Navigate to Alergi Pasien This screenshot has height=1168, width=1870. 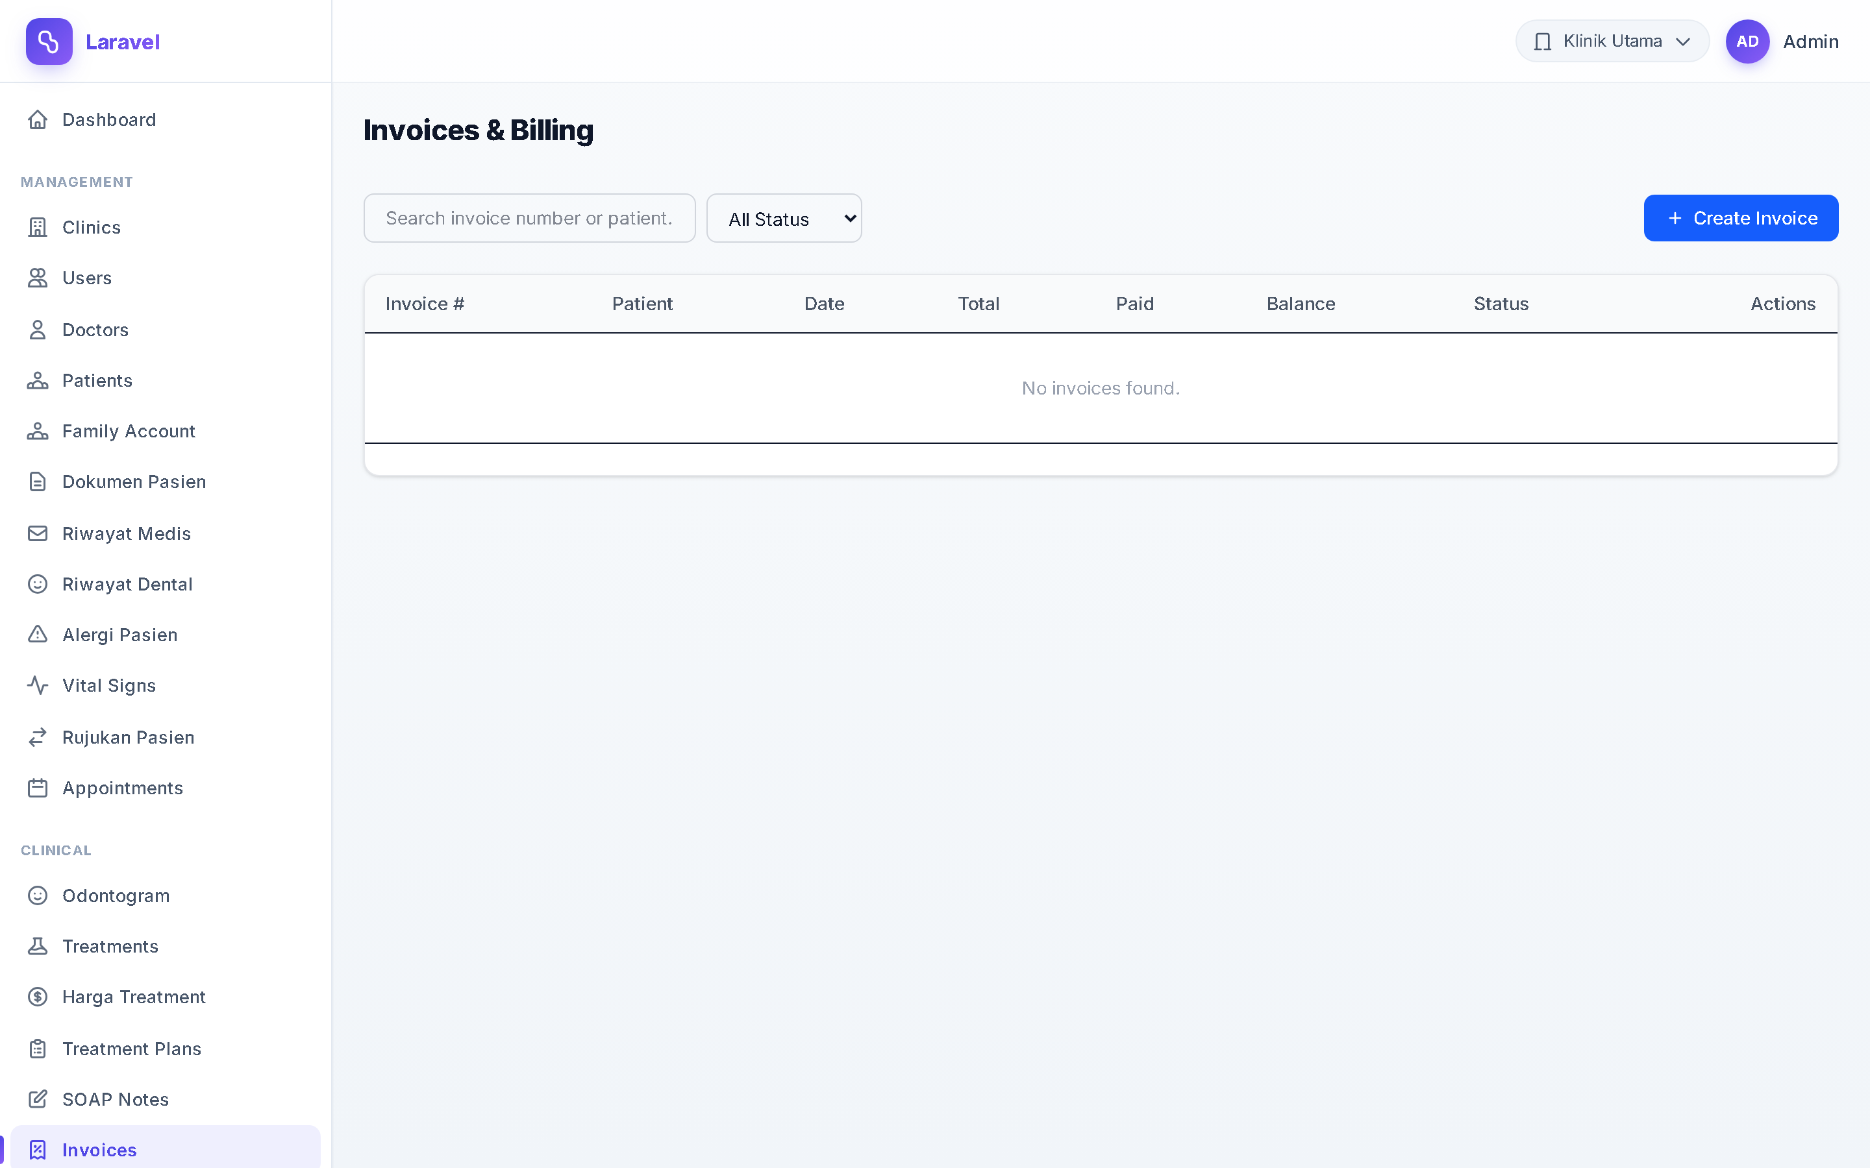tap(166, 635)
